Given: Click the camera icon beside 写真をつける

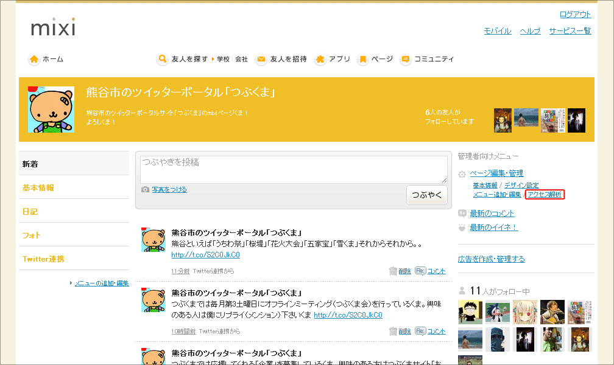Looking at the screenshot, I should [x=145, y=189].
